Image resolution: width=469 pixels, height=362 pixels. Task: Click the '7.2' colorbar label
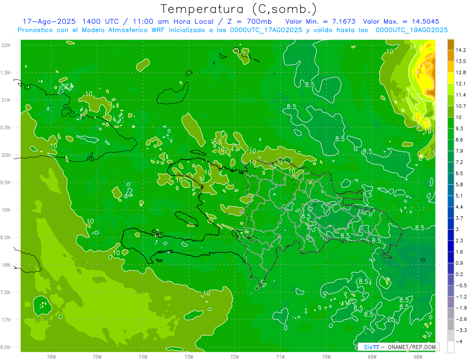(460, 162)
